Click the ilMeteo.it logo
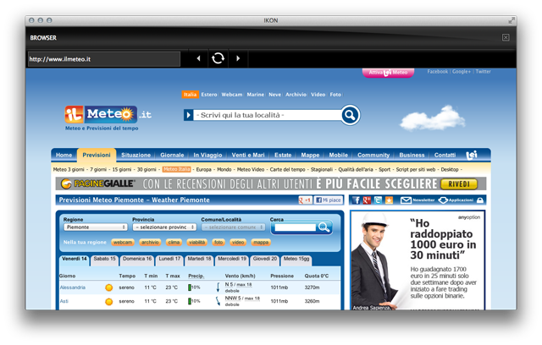The height and width of the screenshot is (345, 542). point(108,115)
